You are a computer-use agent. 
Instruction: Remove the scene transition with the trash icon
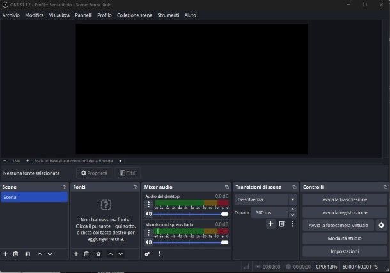pos(281,224)
